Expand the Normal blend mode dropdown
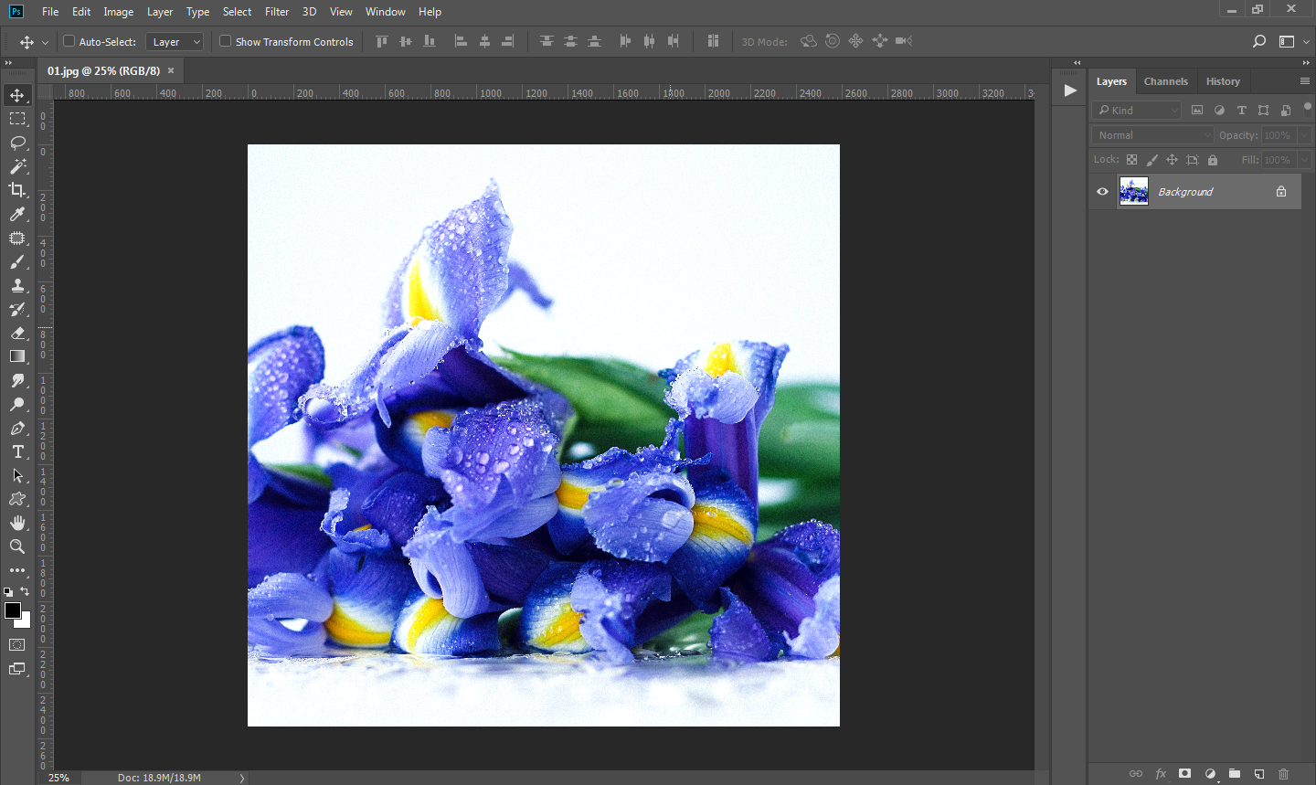The width and height of the screenshot is (1316, 785). click(1152, 135)
